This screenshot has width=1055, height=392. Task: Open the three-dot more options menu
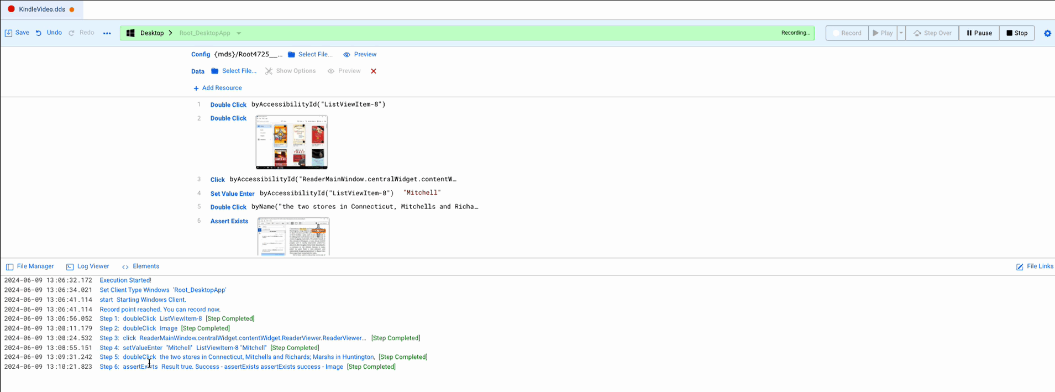pyautogui.click(x=107, y=33)
